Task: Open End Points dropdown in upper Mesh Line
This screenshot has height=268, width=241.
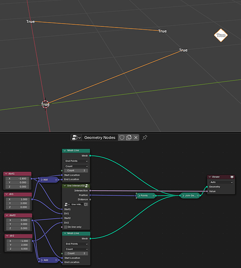Action: (x=76, y=161)
